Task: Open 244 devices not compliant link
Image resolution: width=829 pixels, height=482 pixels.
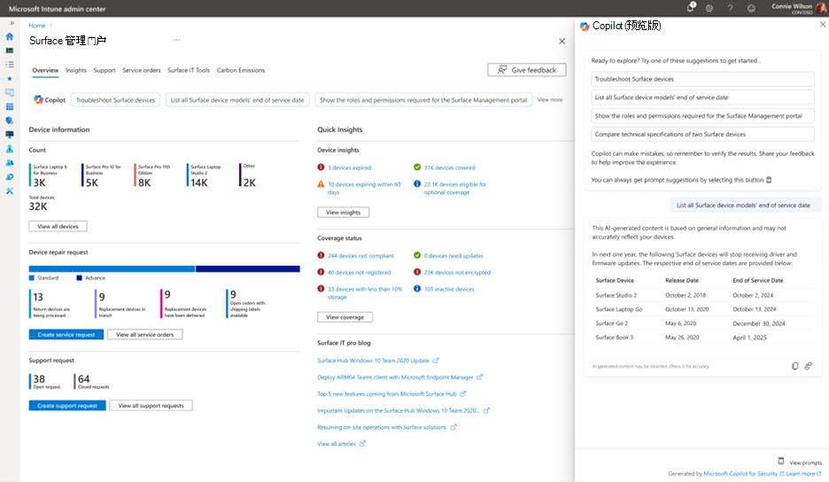Action: 360,255
